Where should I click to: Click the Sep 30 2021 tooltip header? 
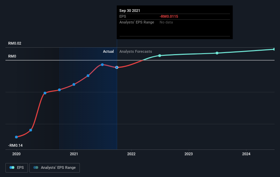[x=130, y=11]
